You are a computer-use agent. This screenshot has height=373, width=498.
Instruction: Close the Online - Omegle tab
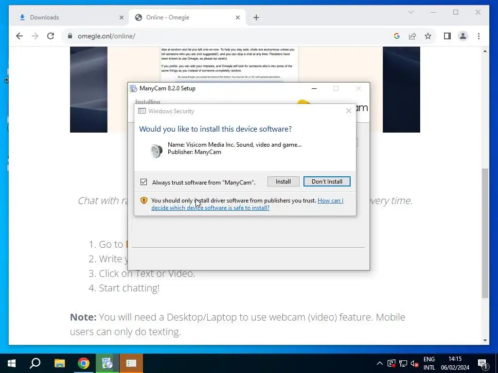pyautogui.click(x=237, y=17)
